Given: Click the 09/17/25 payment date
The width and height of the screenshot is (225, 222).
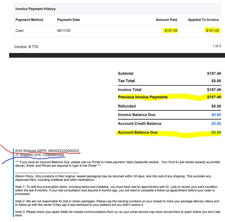Looking at the screenshot, I should pyautogui.click(x=63, y=31).
